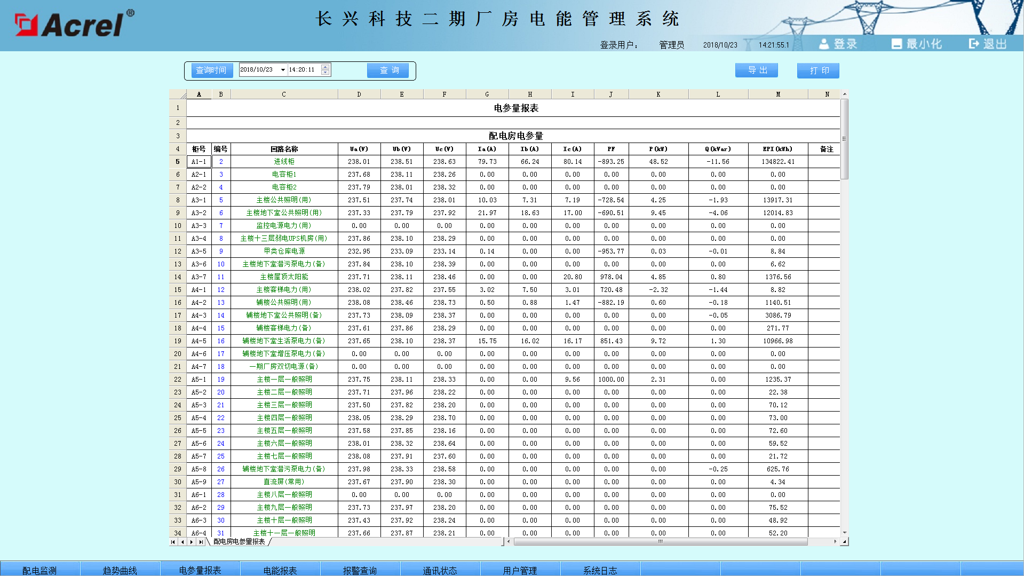1024x576 pixels.
Task: Jump to last sheet tab arrow
Action: point(201,542)
